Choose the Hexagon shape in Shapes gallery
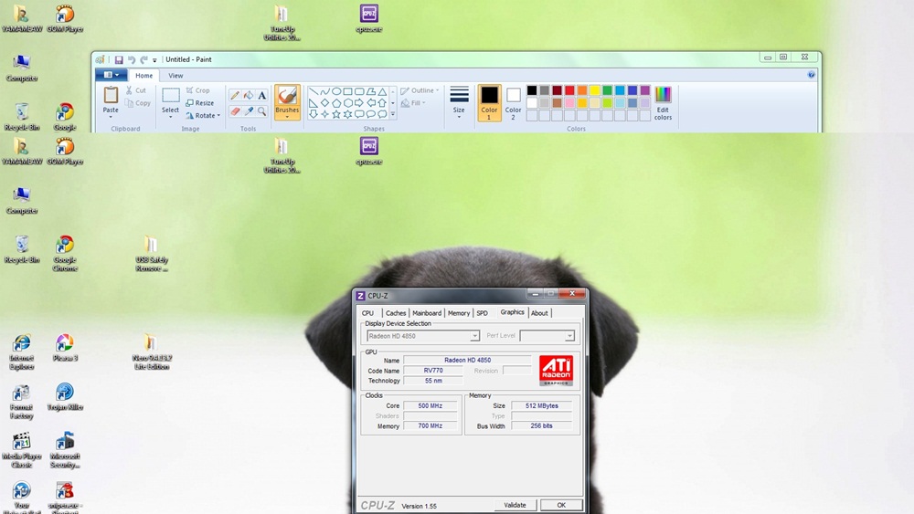Image resolution: width=914 pixels, height=514 pixels. pos(348,103)
